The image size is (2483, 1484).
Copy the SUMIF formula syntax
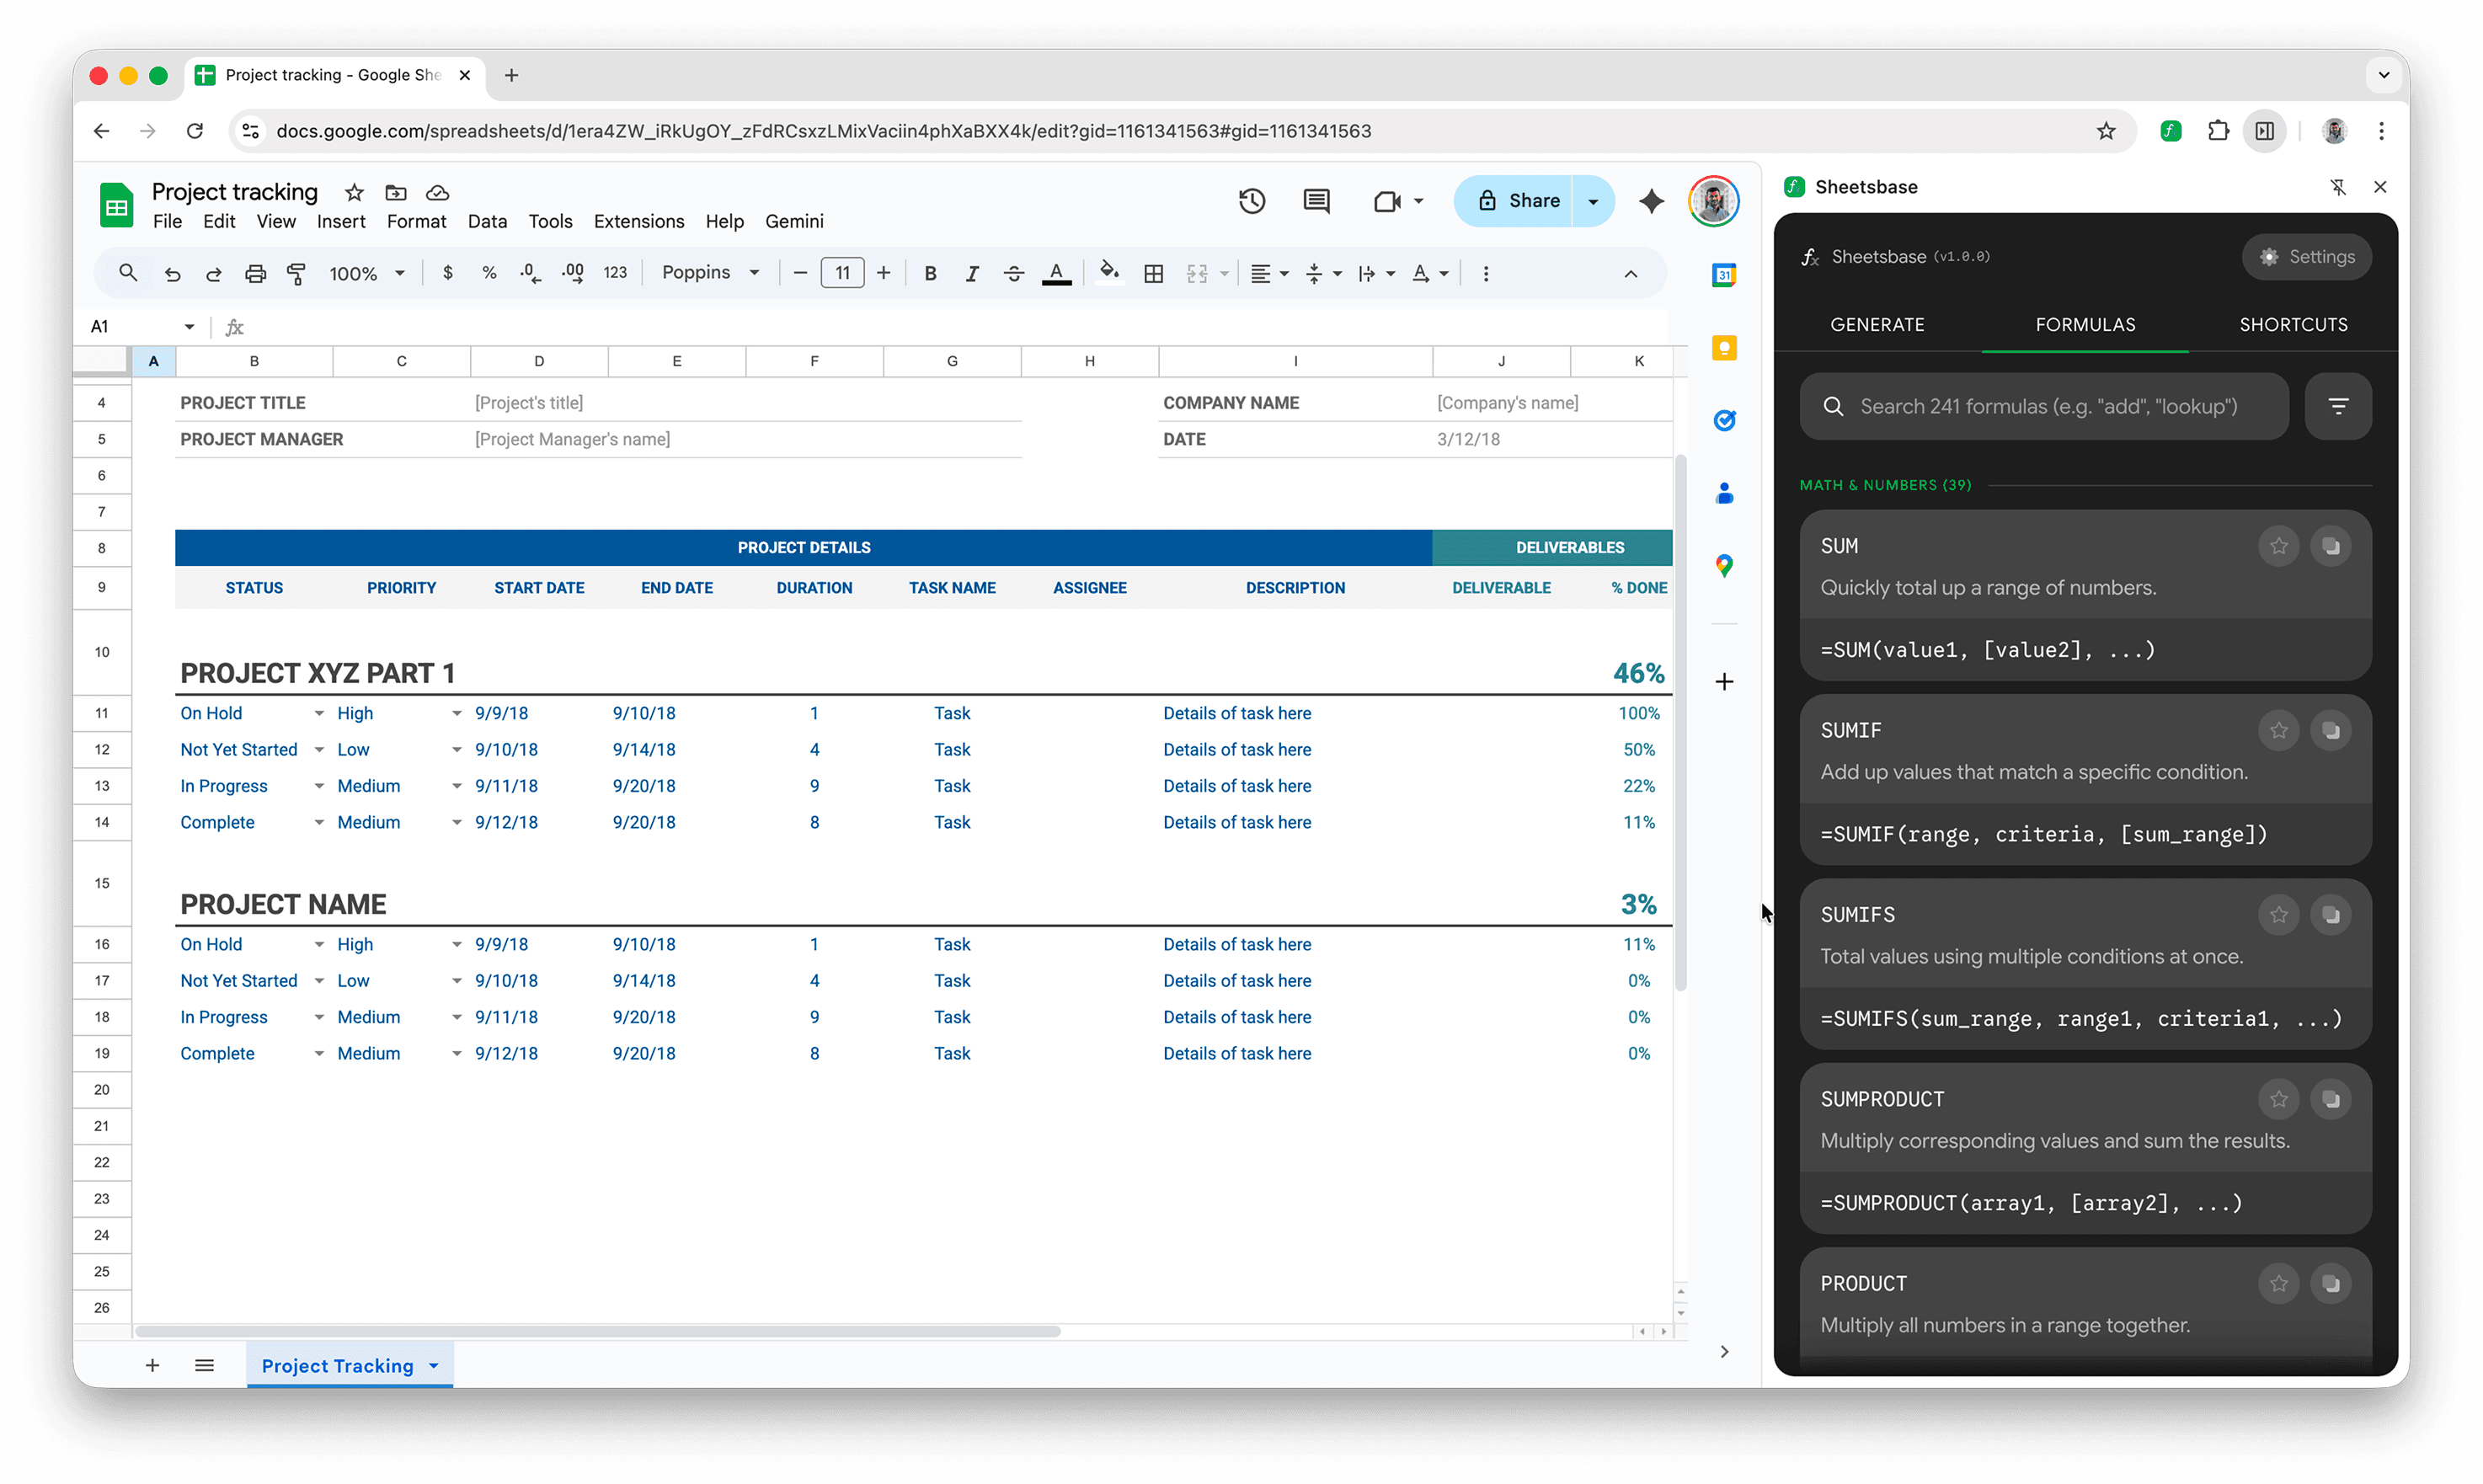pyautogui.click(x=2331, y=730)
